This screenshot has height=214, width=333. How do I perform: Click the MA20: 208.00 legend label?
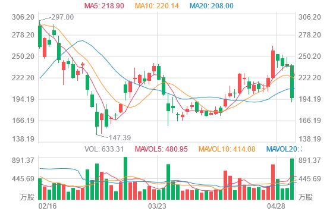click(x=212, y=6)
